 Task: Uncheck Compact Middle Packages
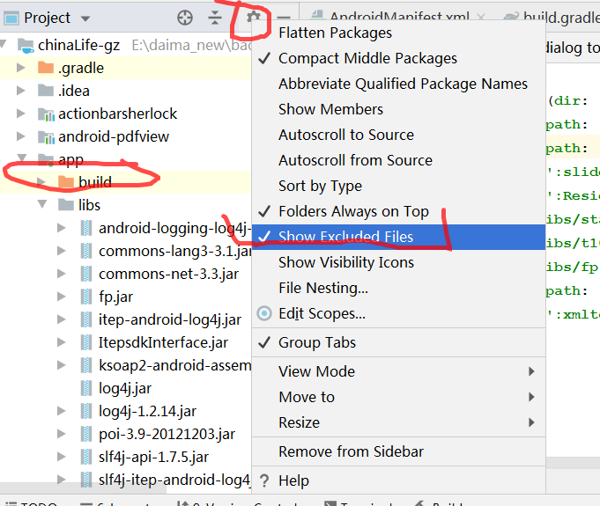point(398,58)
